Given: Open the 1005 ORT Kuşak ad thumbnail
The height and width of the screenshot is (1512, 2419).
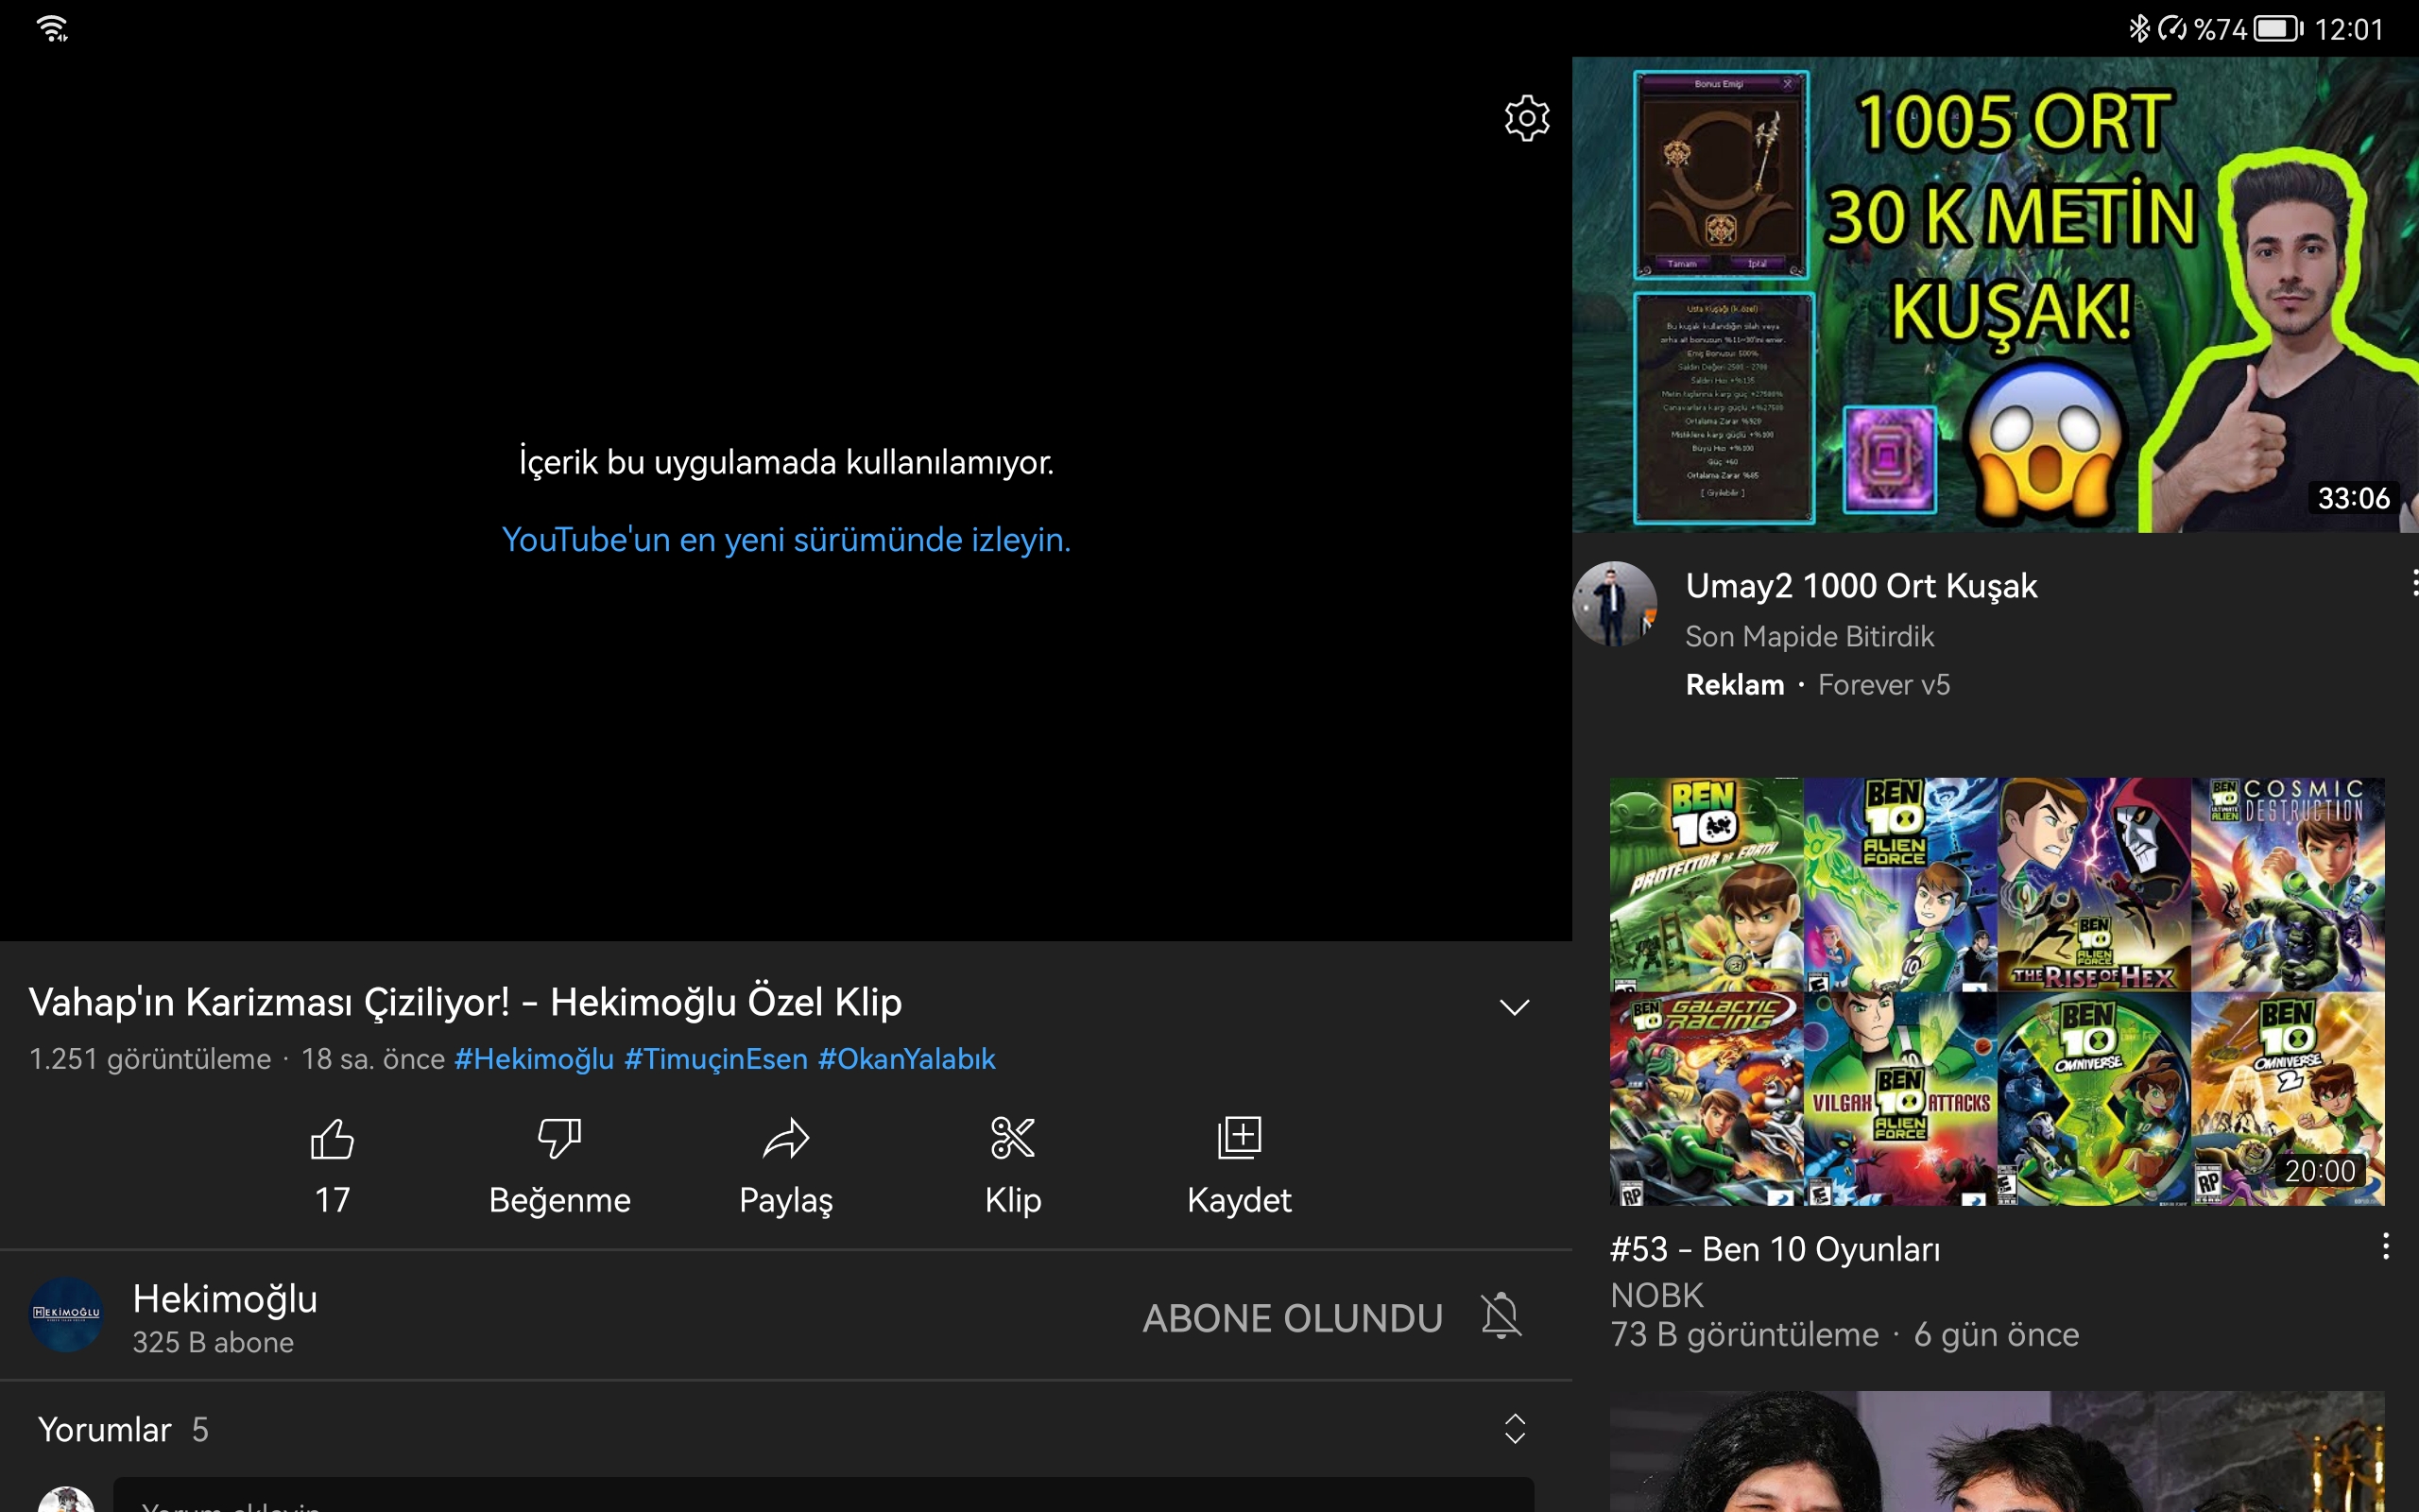Looking at the screenshot, I should point(1994,295).
